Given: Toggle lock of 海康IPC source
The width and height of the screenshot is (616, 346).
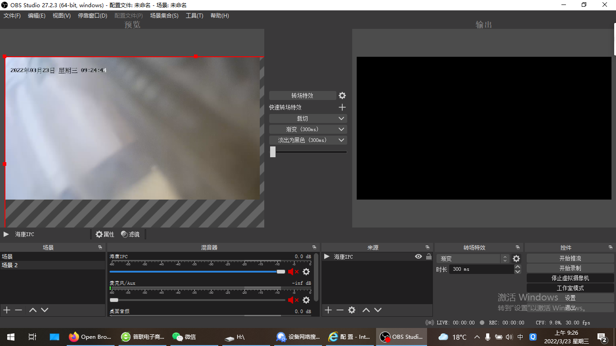Looking at the screenshot, I should click(x=428, y=256).
